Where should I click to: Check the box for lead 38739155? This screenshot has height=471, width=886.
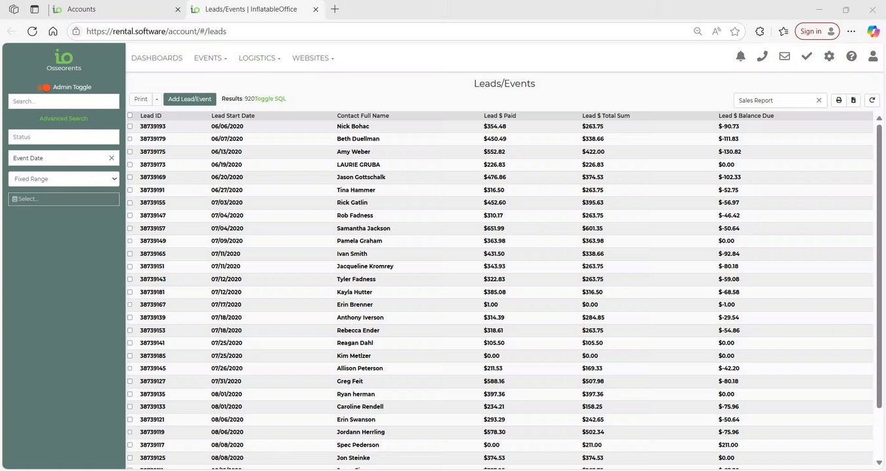tap(130, 203)
